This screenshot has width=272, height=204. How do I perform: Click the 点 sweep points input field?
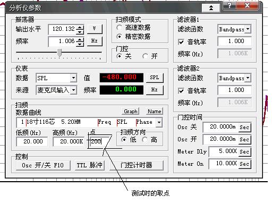pyautogui.click(x=99, y=141)
